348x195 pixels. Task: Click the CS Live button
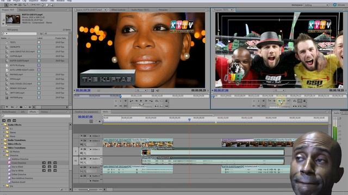pos(339,5)
